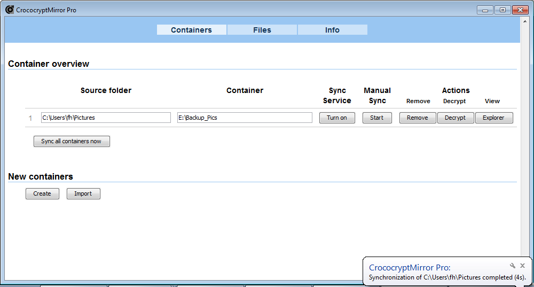Close the synchronization notification balloon
Image resolution: width=534 pixels, height=287 pixels.
(x=522, y=266)
